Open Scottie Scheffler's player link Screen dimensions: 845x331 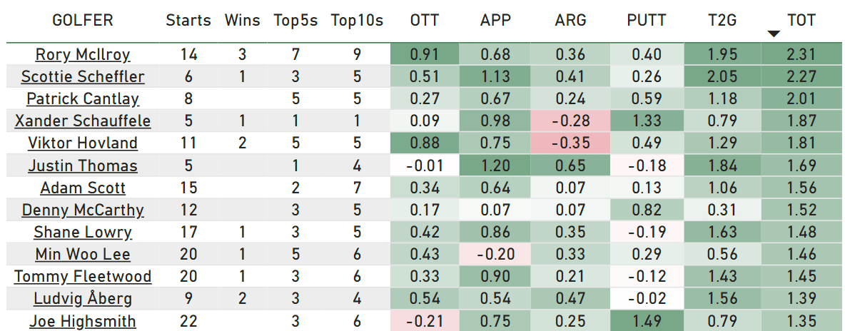click(83, 76)
